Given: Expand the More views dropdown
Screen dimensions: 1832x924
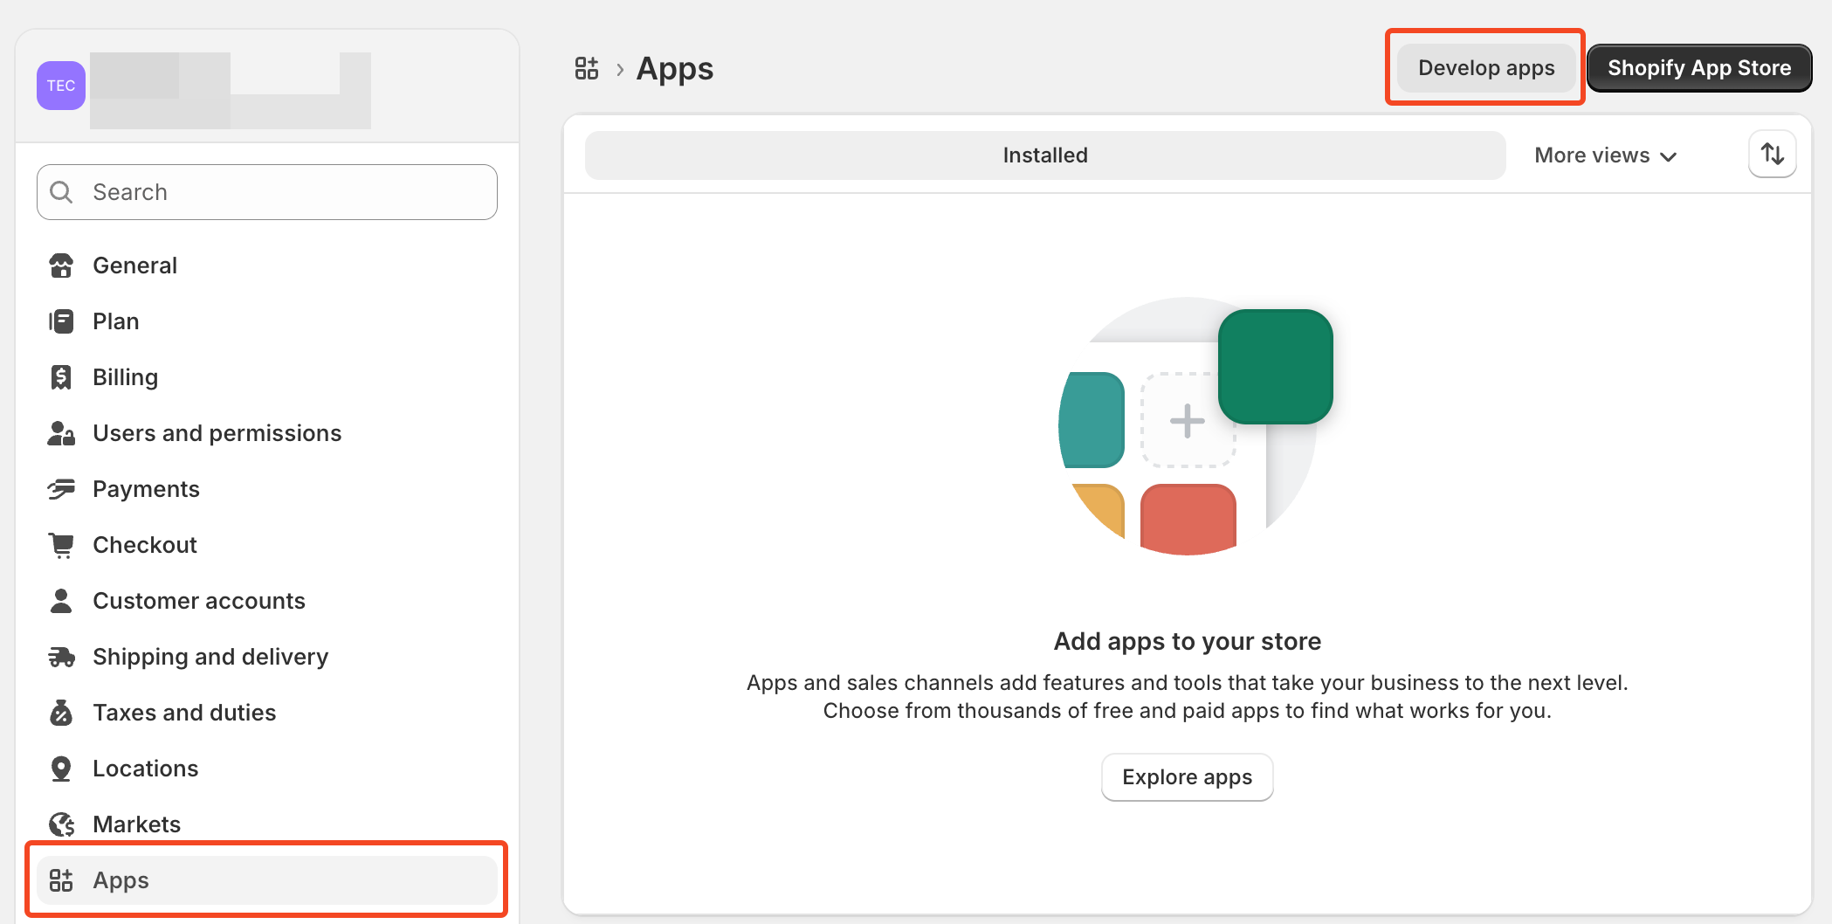Looking at the screenshot, I should [1605, 155].
